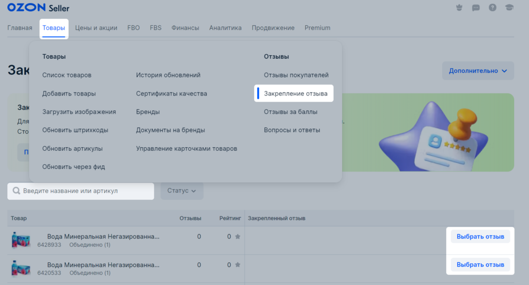Open Отзывы покупателей menu item

tap(296, 75)
